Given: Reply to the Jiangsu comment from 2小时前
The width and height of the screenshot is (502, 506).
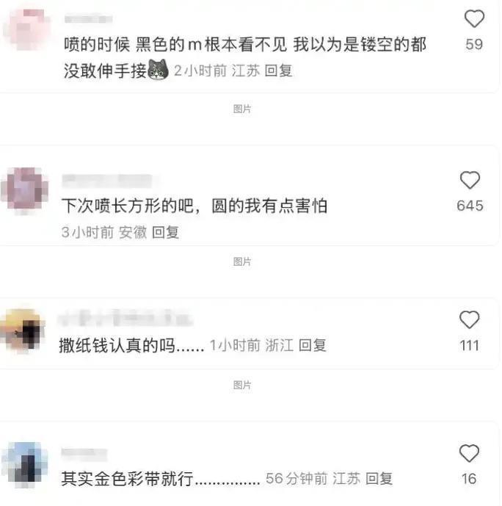Looking at the screenshot, I should 279,71.
